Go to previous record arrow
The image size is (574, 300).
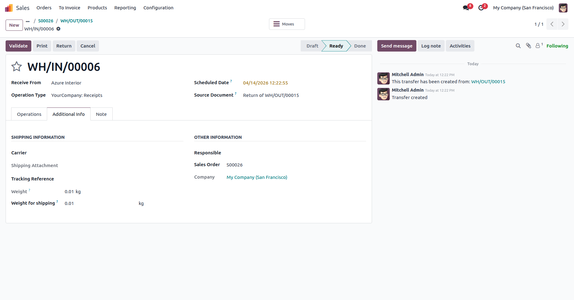(552, 24)
